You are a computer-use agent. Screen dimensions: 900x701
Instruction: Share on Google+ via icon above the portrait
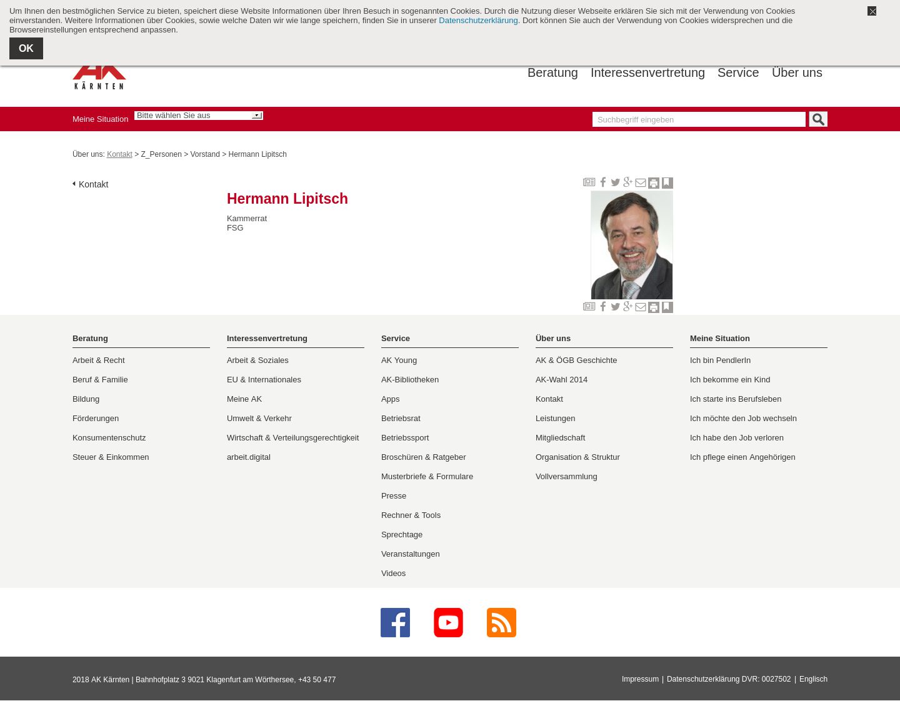[x=628, y=182]
